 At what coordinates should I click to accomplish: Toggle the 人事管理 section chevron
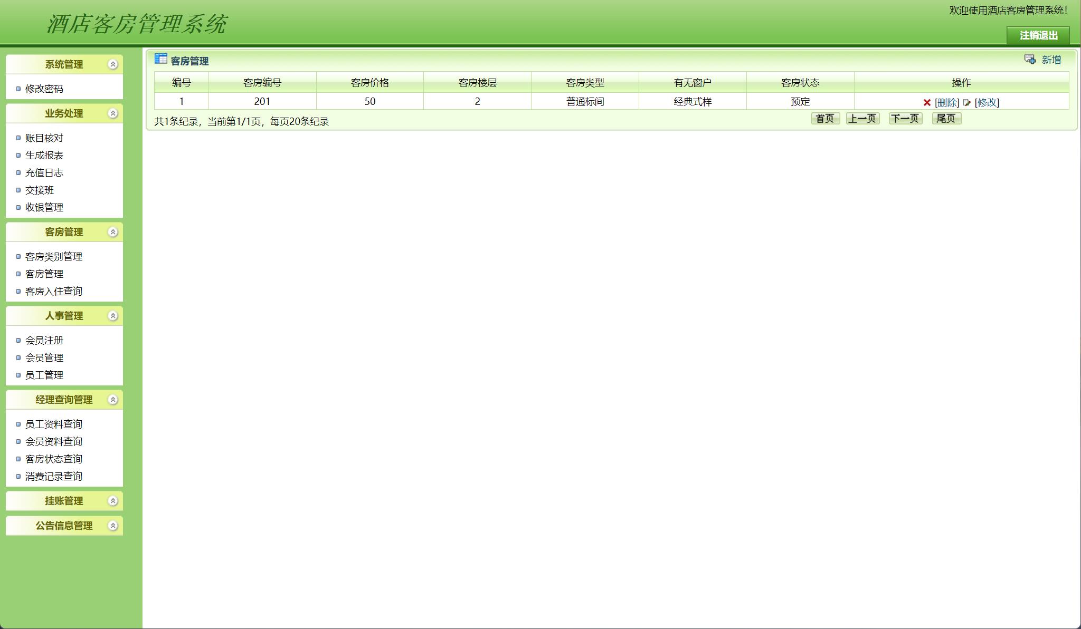click(112, 316)
